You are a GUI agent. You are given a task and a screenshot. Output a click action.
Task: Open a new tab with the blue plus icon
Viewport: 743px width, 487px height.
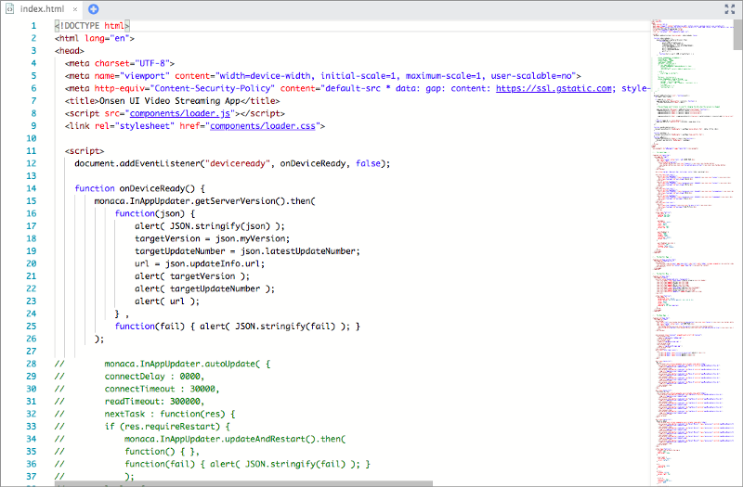pos(94,9)
